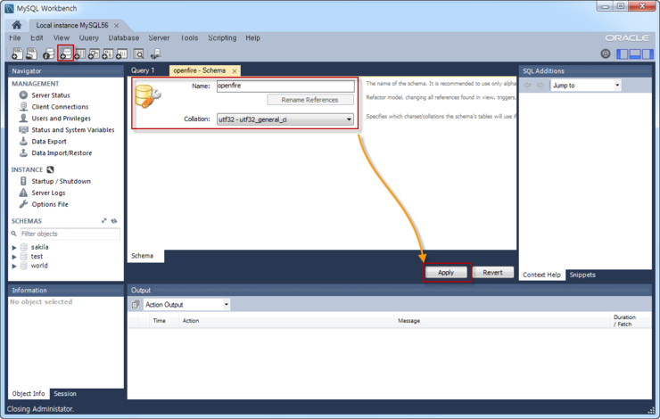The width and height of the screenshot is (660, 419).
Task: Select the sakila schema
Action: point(39,247)
